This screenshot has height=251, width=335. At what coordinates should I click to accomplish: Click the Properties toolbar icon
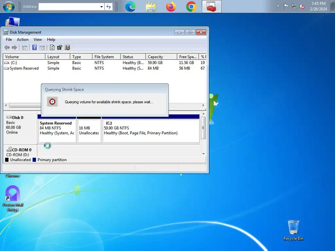point(60,48)
